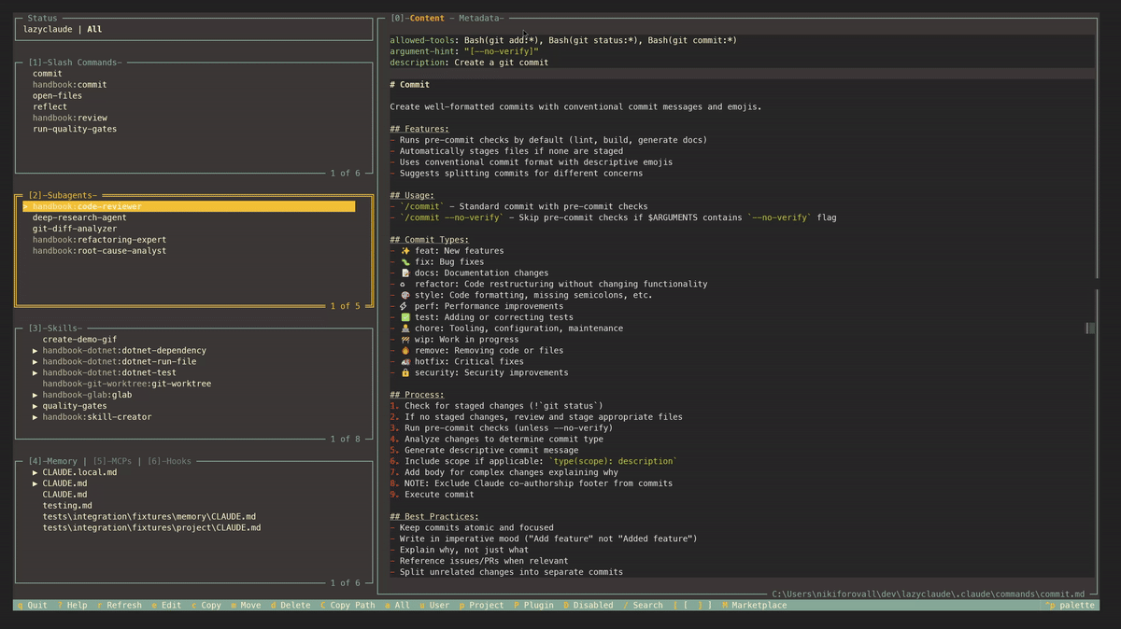Open the command palette indicator
The height and width of the screenshot is (629, 1121).
1071,605
